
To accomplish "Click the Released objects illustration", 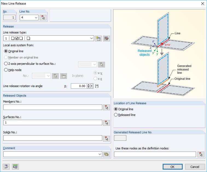I will (x=159, y=54).
